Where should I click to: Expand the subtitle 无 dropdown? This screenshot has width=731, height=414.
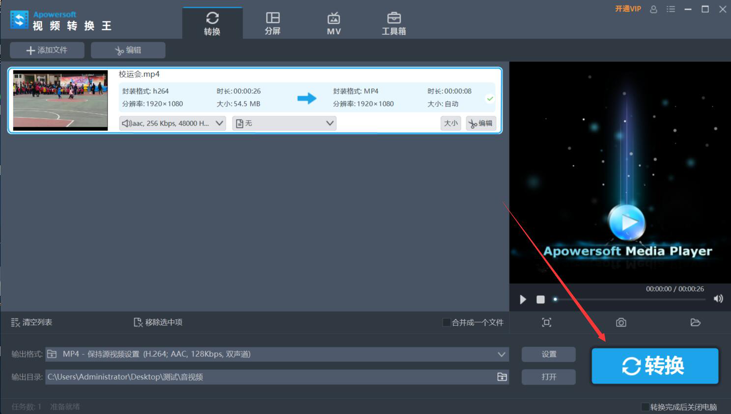[284, 123]
